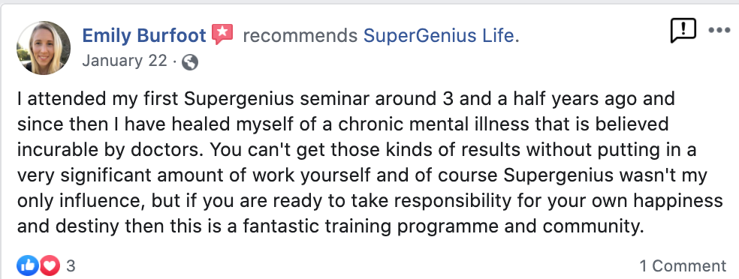739x279 pixels.
Task: Click the Emily Burfoot name link
Action: [144, 36]
